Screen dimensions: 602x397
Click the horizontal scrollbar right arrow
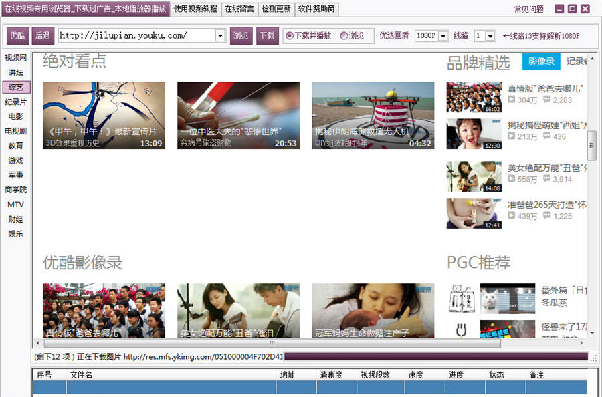[581, 343]
